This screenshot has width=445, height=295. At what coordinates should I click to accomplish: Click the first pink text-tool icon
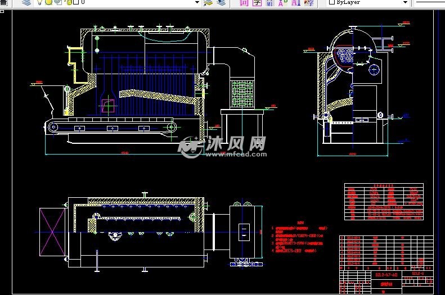tap(244, 3)
